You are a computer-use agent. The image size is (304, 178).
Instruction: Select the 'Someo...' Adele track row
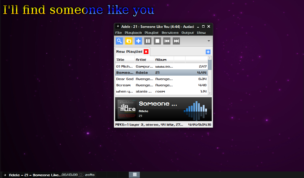tap(161, 73)
